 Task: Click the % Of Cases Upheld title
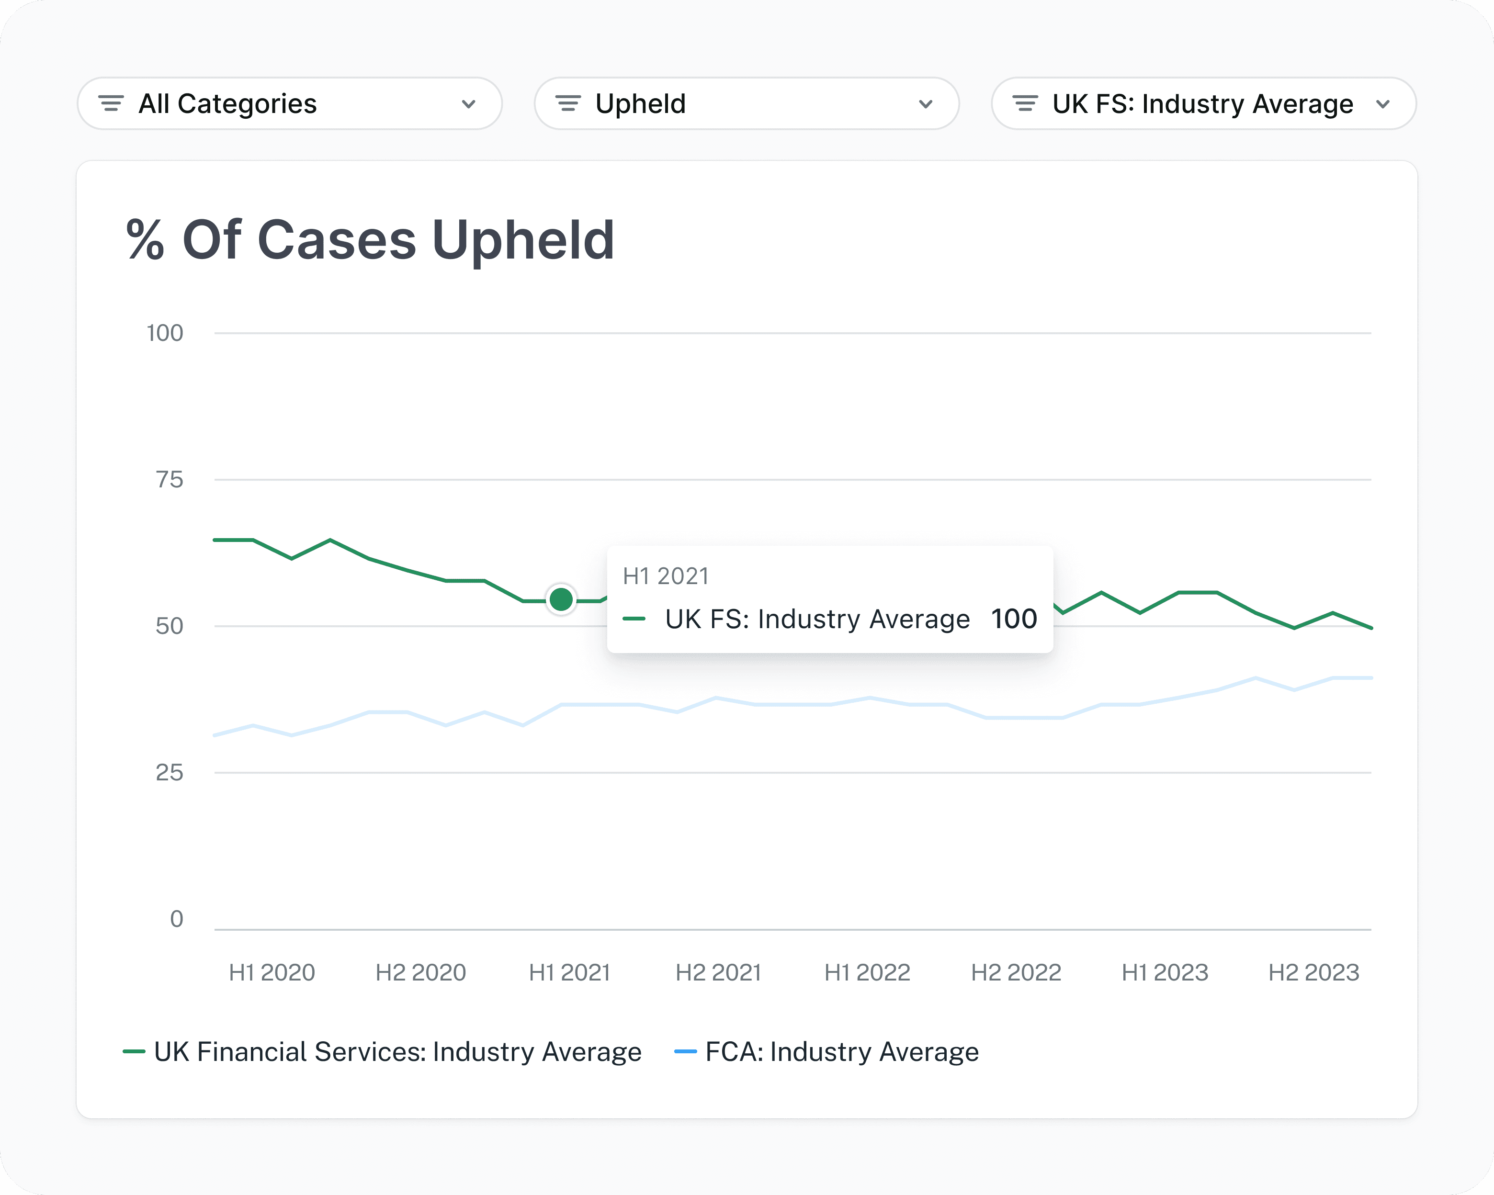(x=371, y=240)
